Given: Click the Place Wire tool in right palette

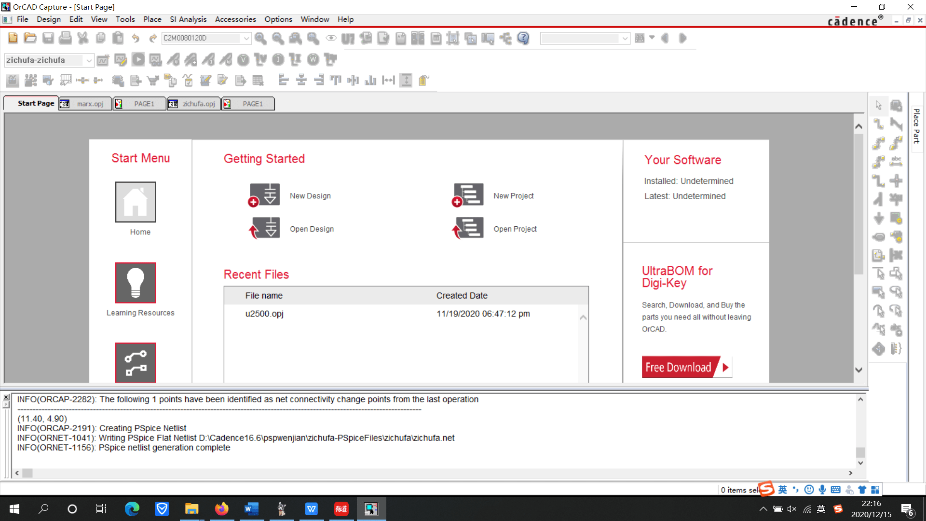Looking at the screenshot, I should pyautogui.click(x=879, y=124).
